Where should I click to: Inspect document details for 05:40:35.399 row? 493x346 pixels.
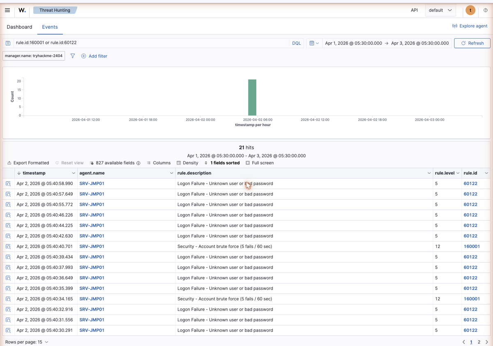[8, 288]
